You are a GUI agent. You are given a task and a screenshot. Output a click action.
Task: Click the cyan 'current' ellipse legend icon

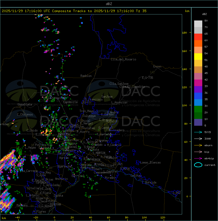pos(198,165)
